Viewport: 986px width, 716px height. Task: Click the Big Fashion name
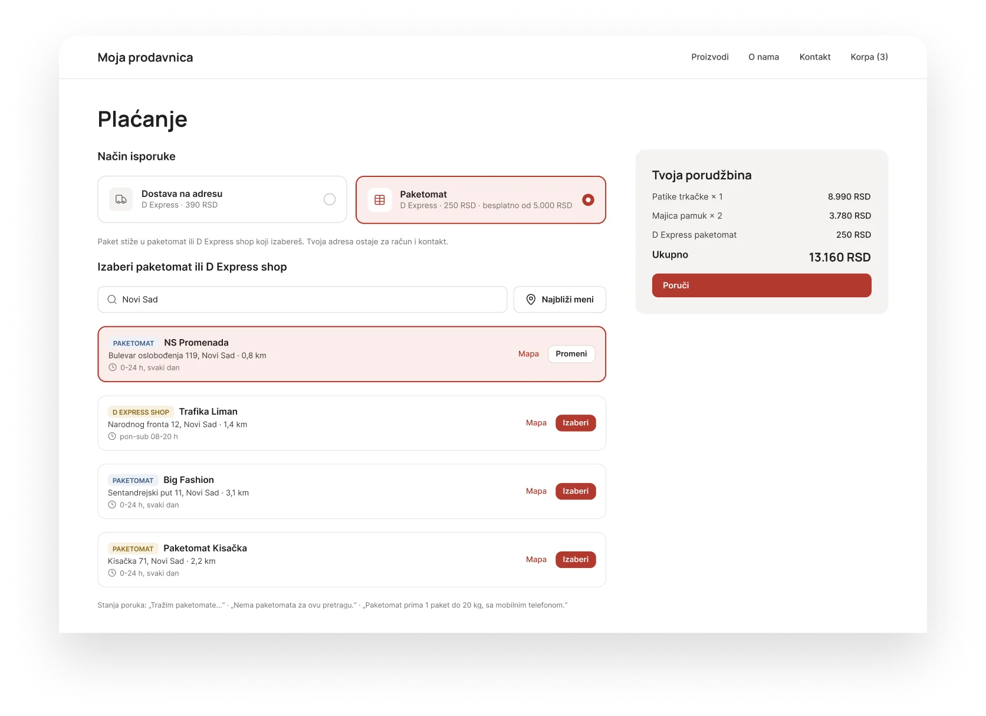pos(189,480)
